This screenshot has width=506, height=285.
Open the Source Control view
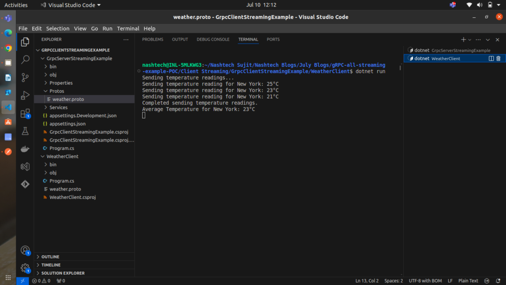click(25, 78)
